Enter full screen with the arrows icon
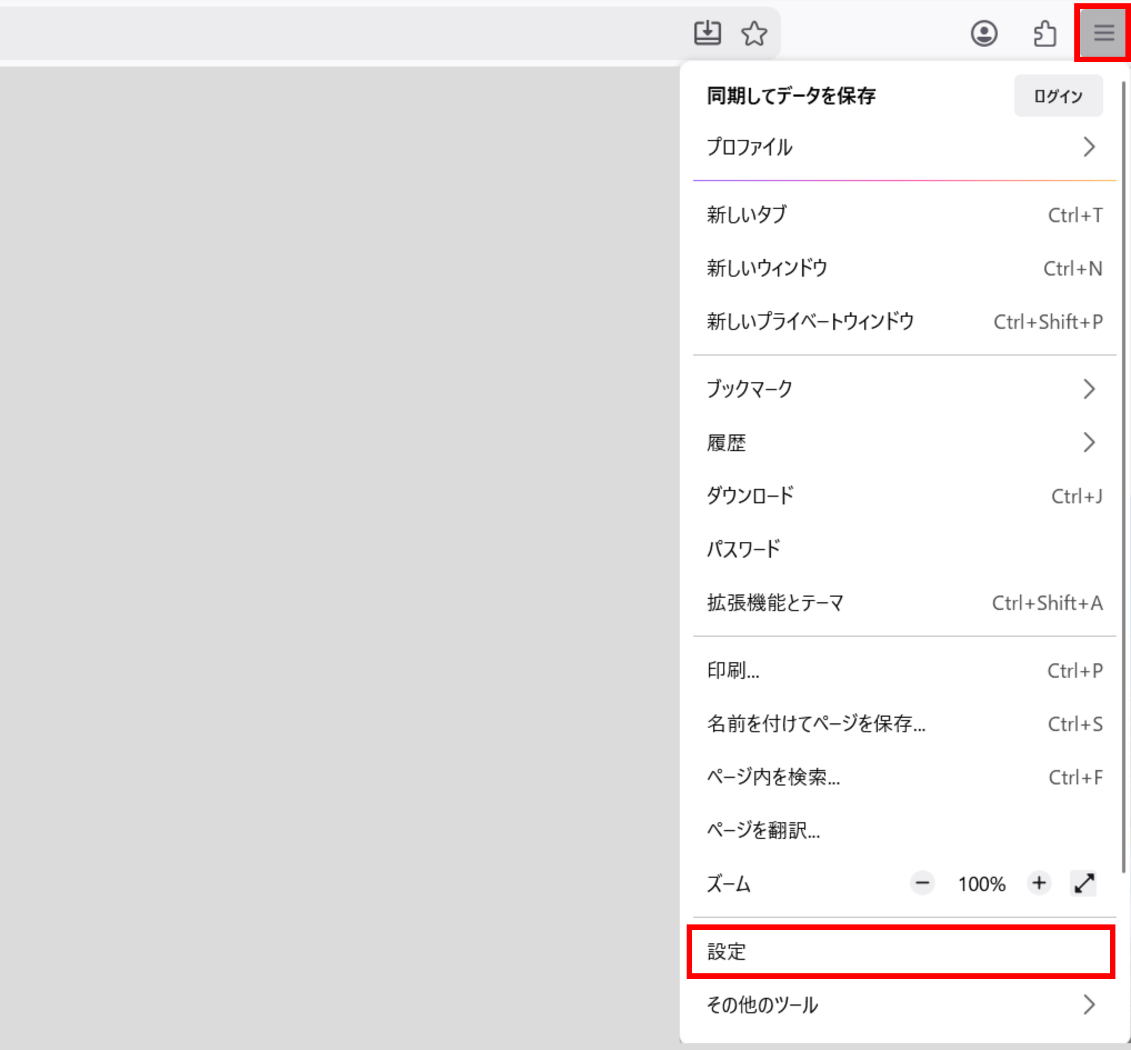This screenshot has width=1131, height=1050. [x=1083, y=883]
